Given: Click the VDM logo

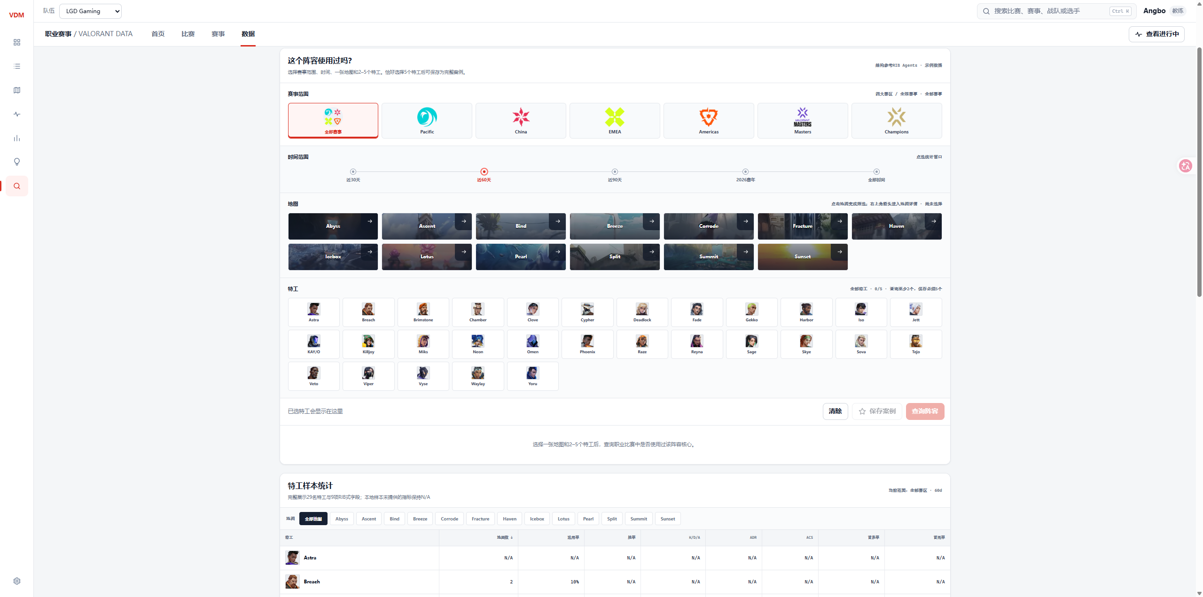Looking at the screenshot, I should [16, 15].
